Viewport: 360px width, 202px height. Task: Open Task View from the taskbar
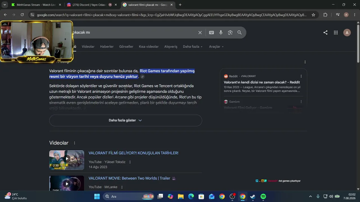point(160,196)
